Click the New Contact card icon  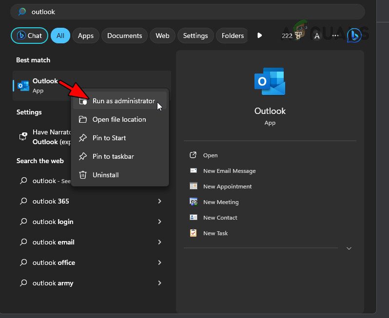click(194, 217)
